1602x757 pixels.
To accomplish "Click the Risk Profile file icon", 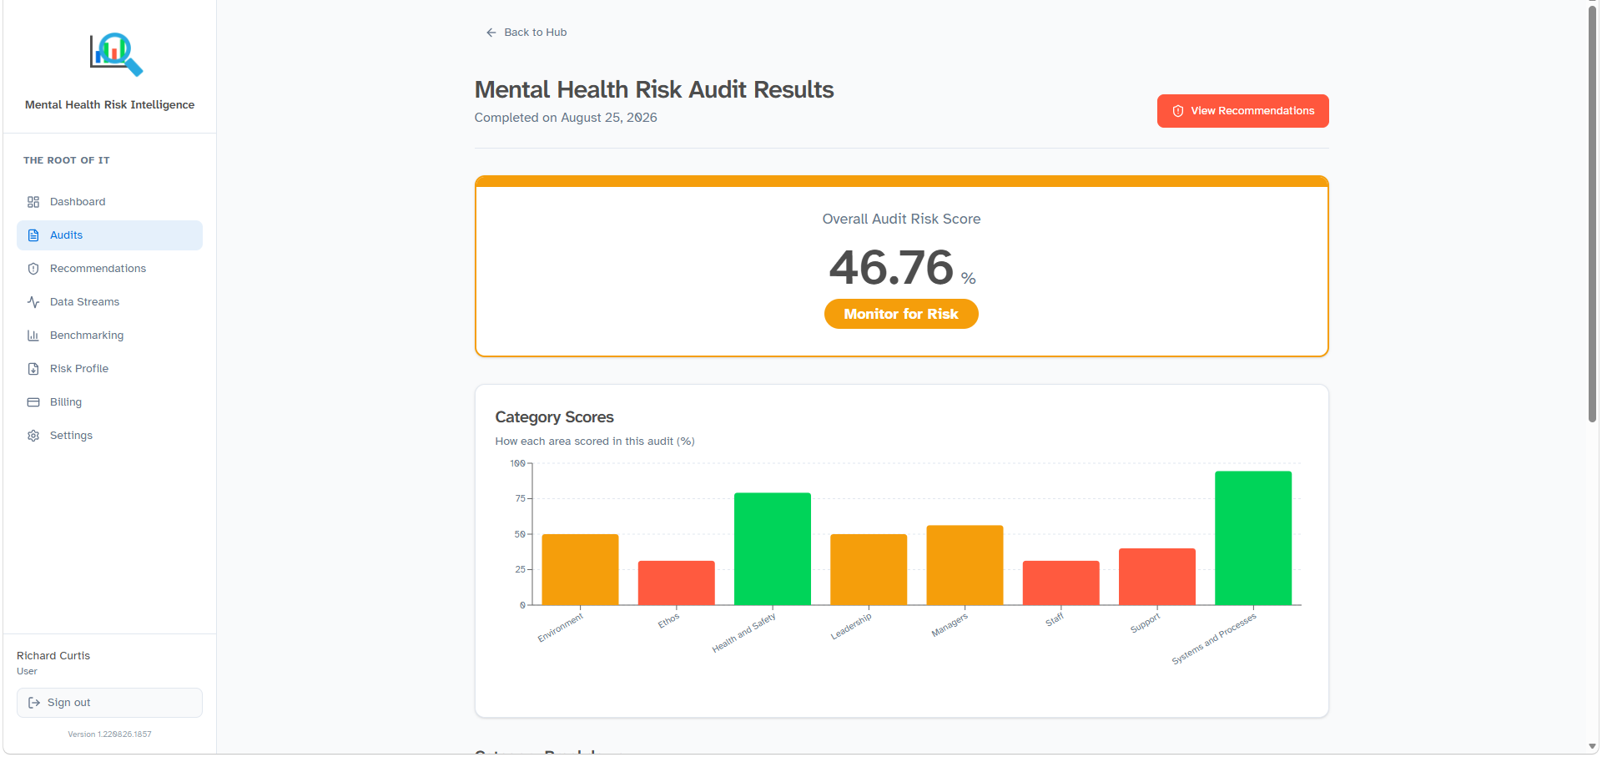I will pyautogui.click(x=33, y=369).
